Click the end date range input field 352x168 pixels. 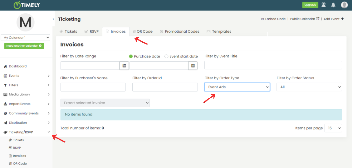159,66
